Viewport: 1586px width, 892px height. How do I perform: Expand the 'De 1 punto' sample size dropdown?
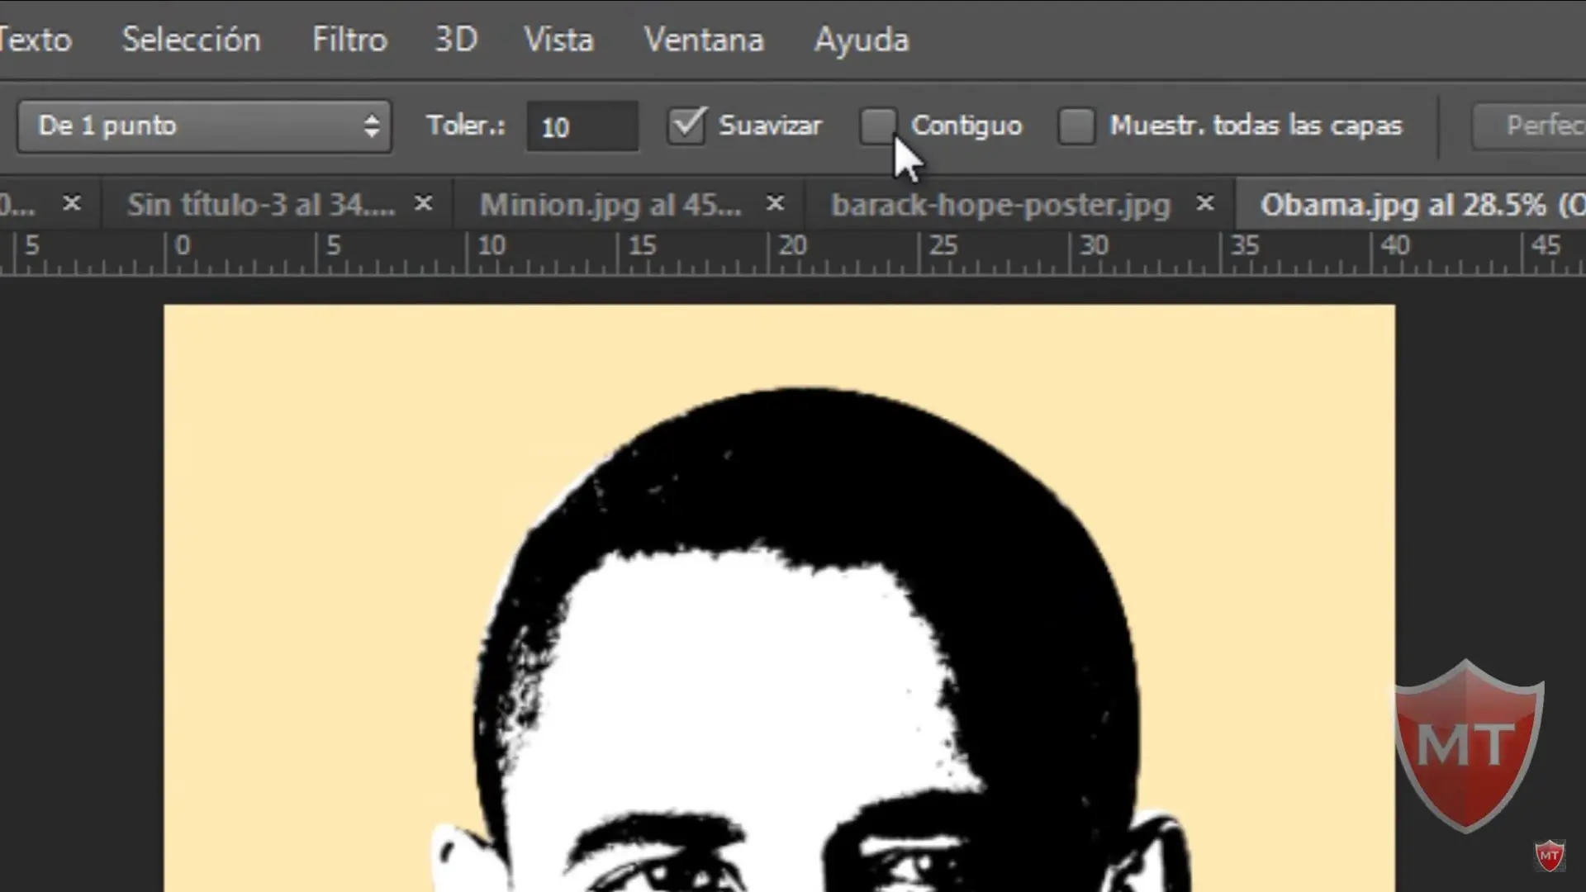click(x=204, y=126)
